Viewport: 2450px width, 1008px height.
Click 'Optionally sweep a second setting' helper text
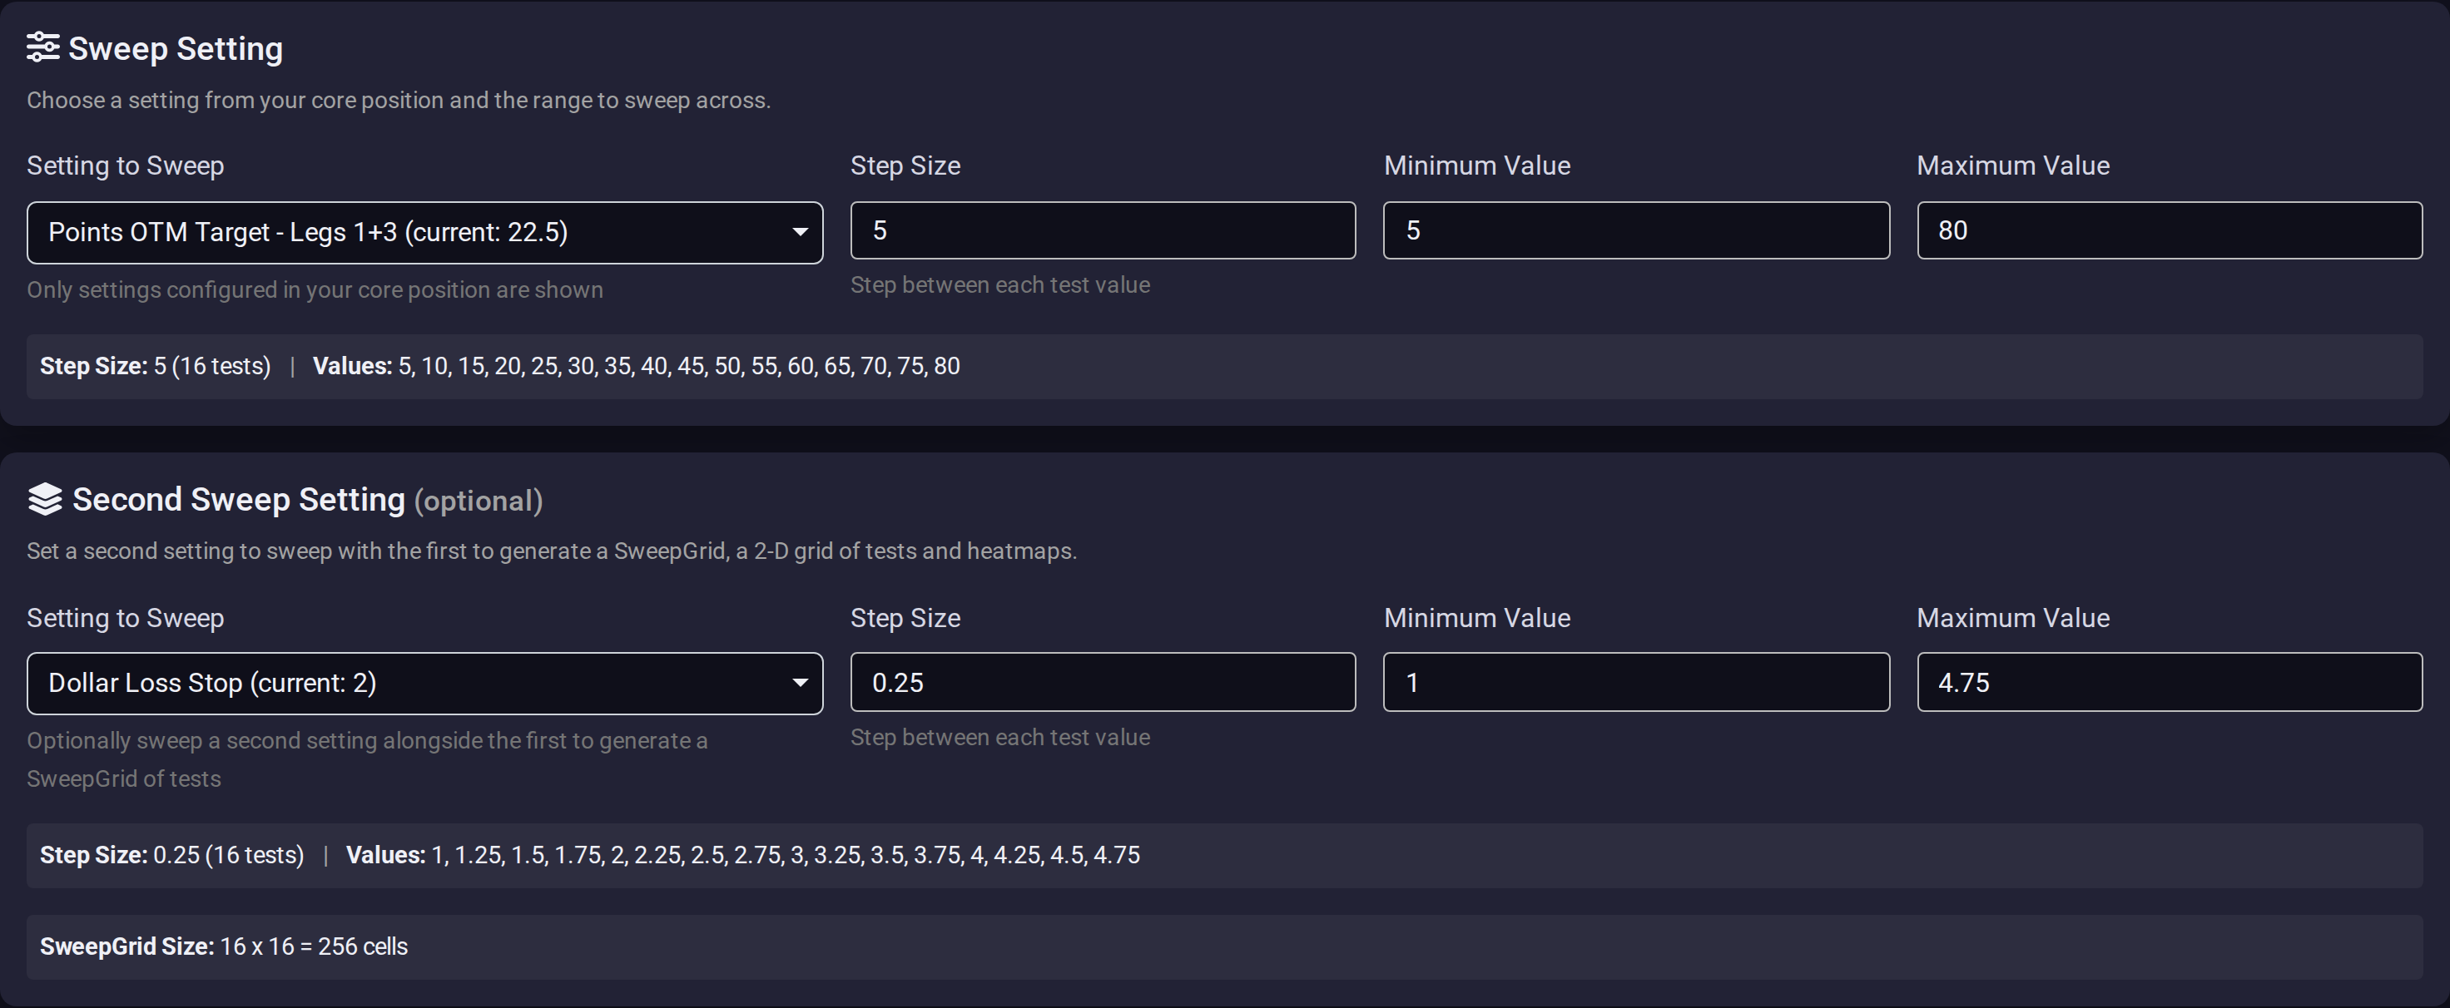click(x=367, y=760)
